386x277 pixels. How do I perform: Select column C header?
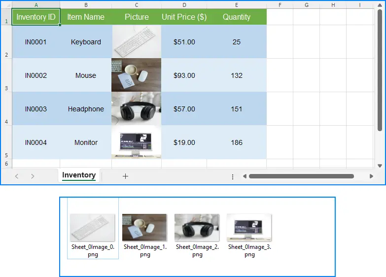(x=137, y=5)
